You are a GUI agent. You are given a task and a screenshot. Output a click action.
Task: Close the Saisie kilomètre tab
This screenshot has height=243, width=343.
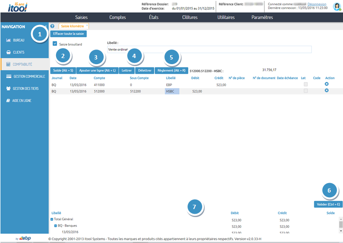87,25
